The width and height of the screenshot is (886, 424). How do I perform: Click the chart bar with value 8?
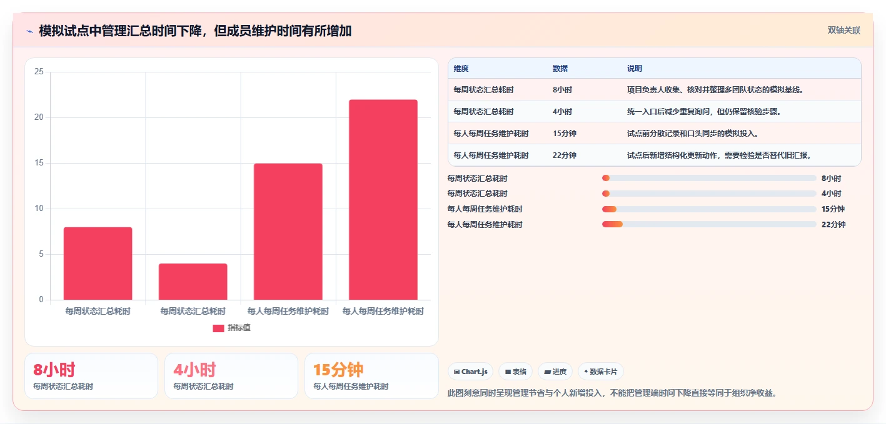click(x=98, y=264)
